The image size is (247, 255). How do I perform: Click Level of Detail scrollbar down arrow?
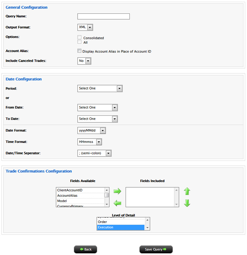(x=147, y=228)
